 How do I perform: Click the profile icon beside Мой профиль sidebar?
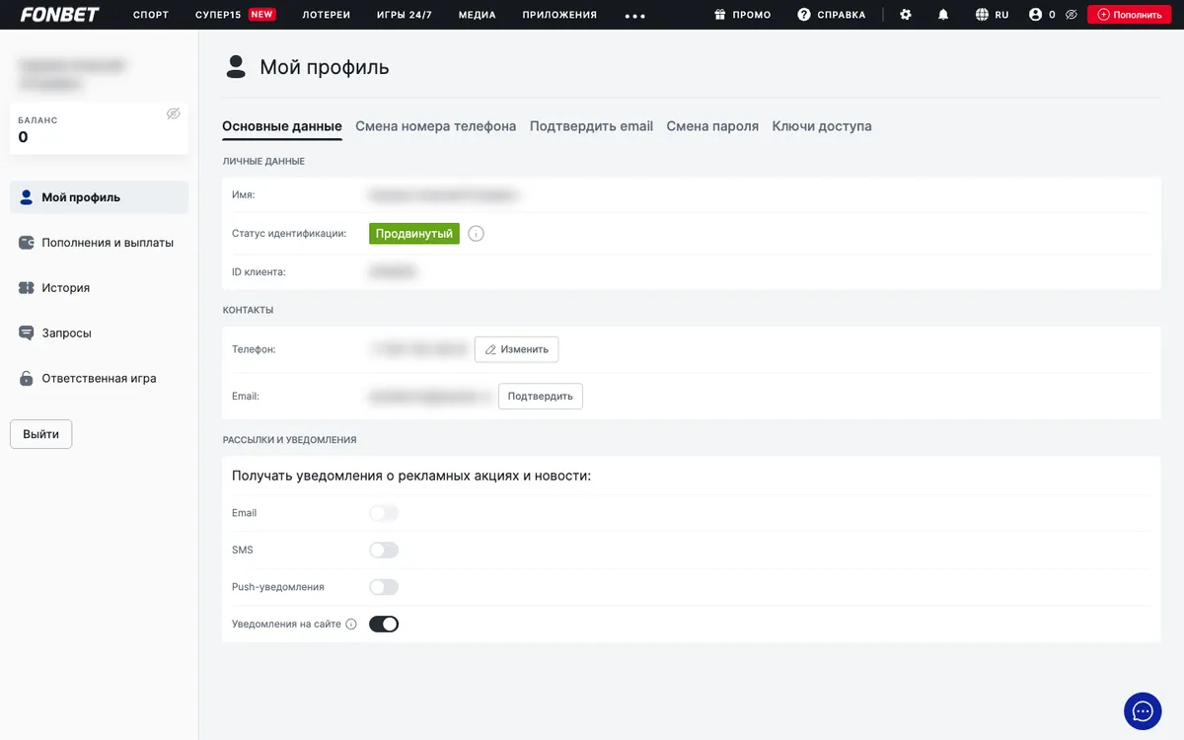click(x=27, y=197)
